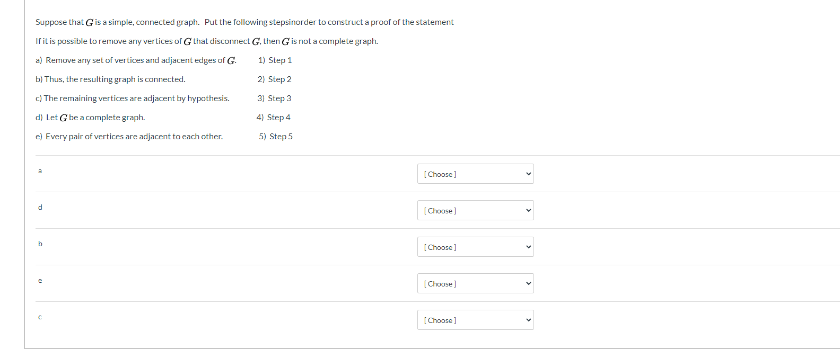Click the '1) Step 1' label
Viewport: 840px width, 350px height.
275,60
